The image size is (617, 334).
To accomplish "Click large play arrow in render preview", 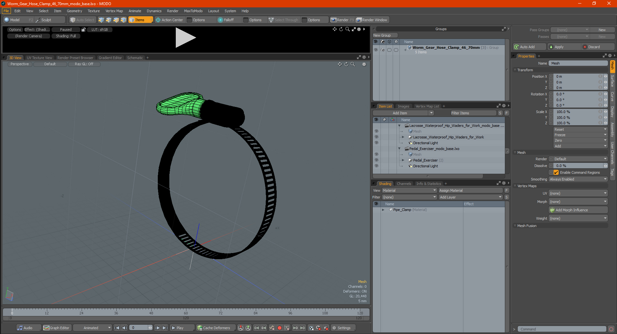I will [185, 38].
